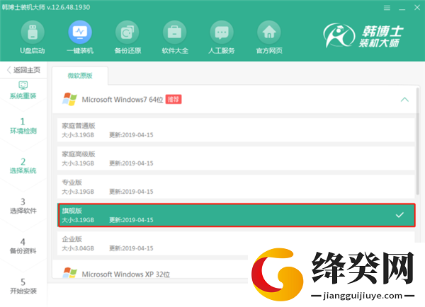The width and height of the screenshot is (425, 307).
Task: Open the hamburger menu in title bar
Action: [x=387, y=8]
